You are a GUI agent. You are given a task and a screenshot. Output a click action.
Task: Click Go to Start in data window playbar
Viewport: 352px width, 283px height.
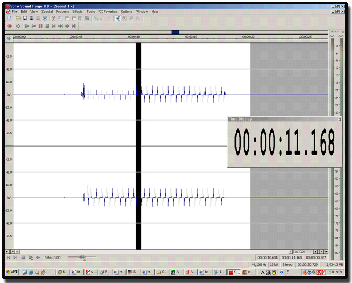(9, 258)
